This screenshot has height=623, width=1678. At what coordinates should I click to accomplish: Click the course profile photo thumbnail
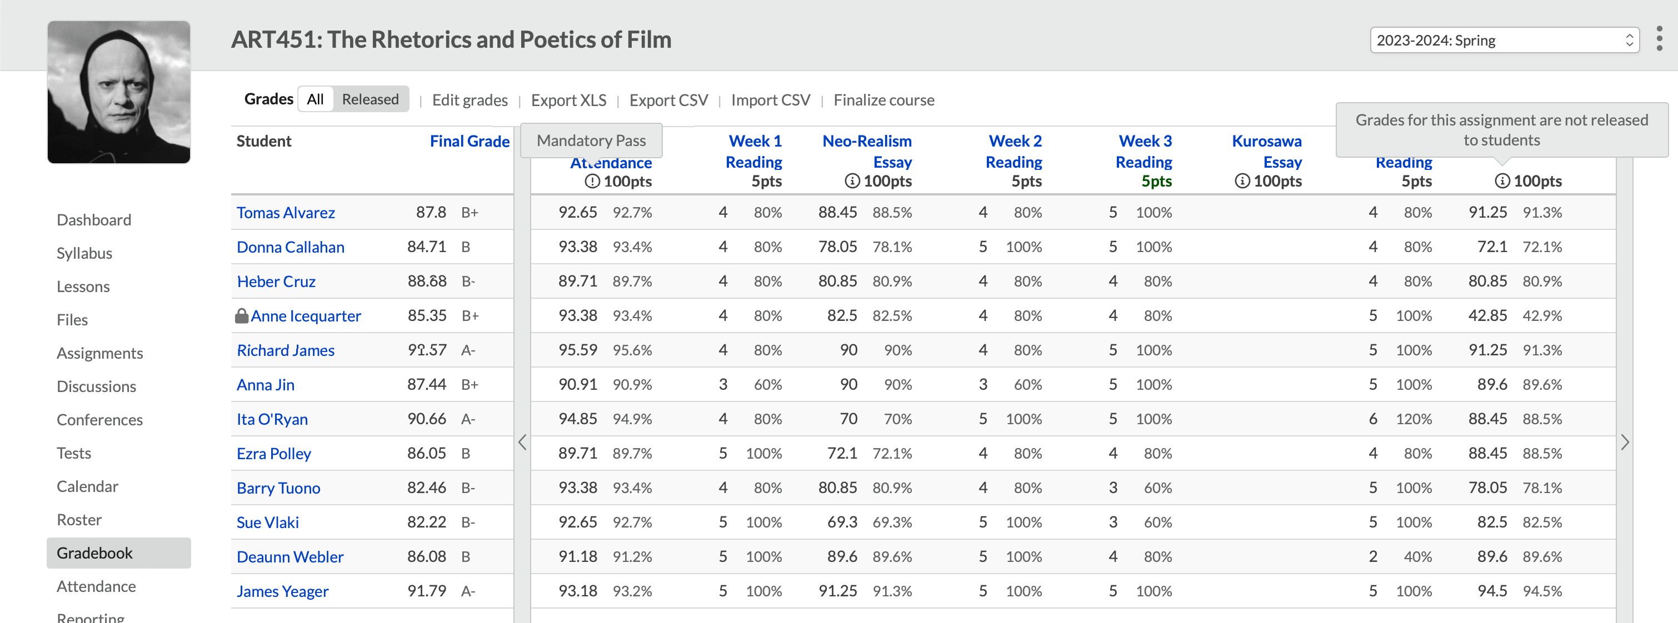tap(118, 92)
